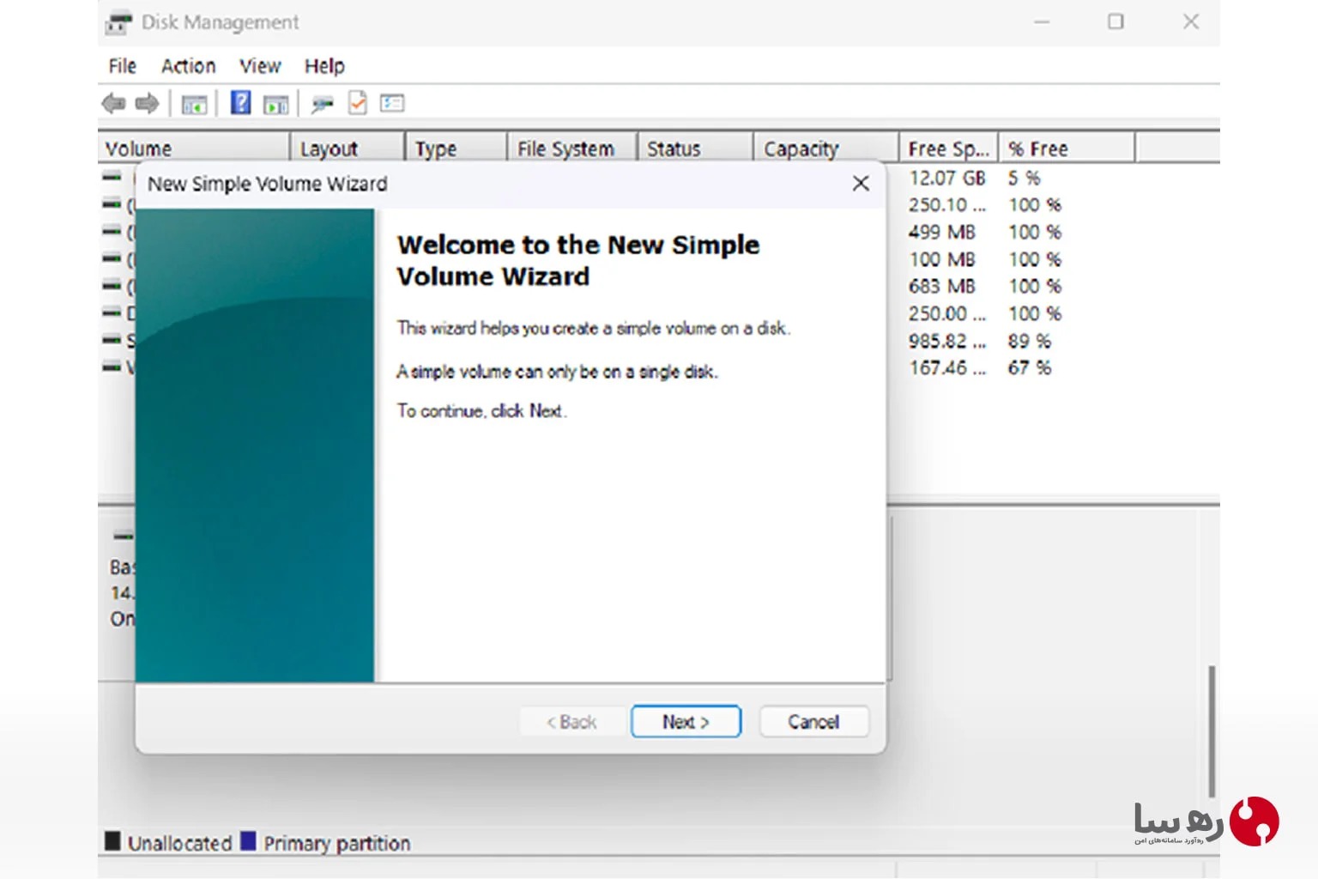The image size is (1318, 879).
Task: Select the 100 MB free space cell
Action: [x=942, y=259]
